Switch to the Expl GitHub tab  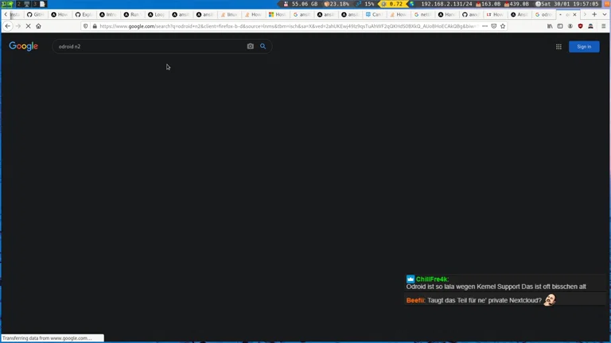click(x=84, y=14)
